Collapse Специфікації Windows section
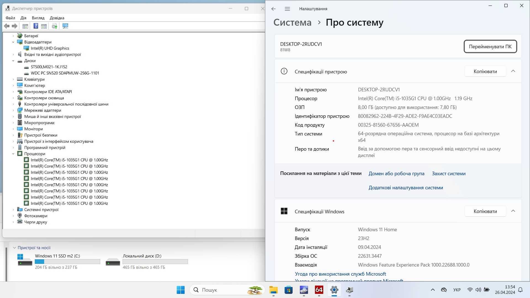 tap(513, 211)
